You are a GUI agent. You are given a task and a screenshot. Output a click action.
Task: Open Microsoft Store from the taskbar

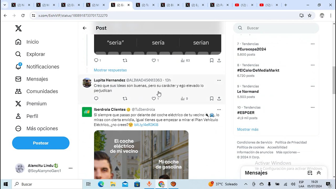click(x=137, y=184)
